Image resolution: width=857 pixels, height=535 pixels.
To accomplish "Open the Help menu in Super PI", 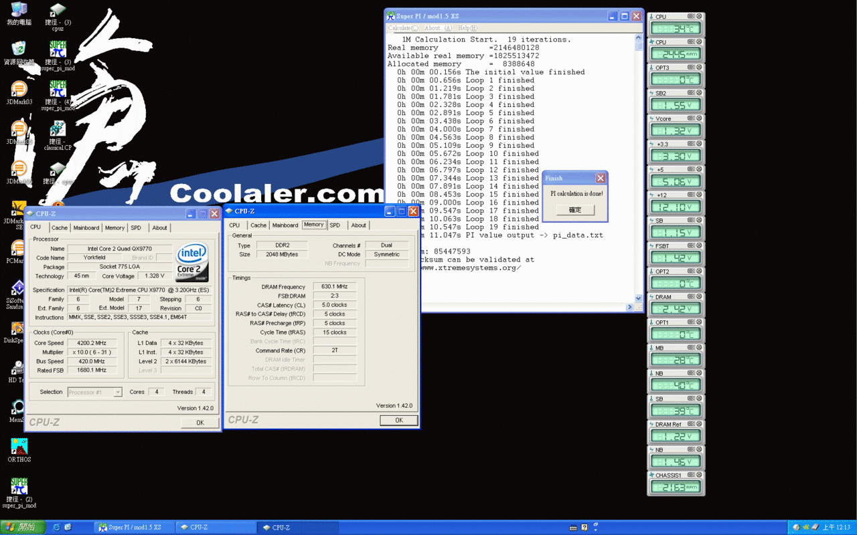I will point(467,28).
